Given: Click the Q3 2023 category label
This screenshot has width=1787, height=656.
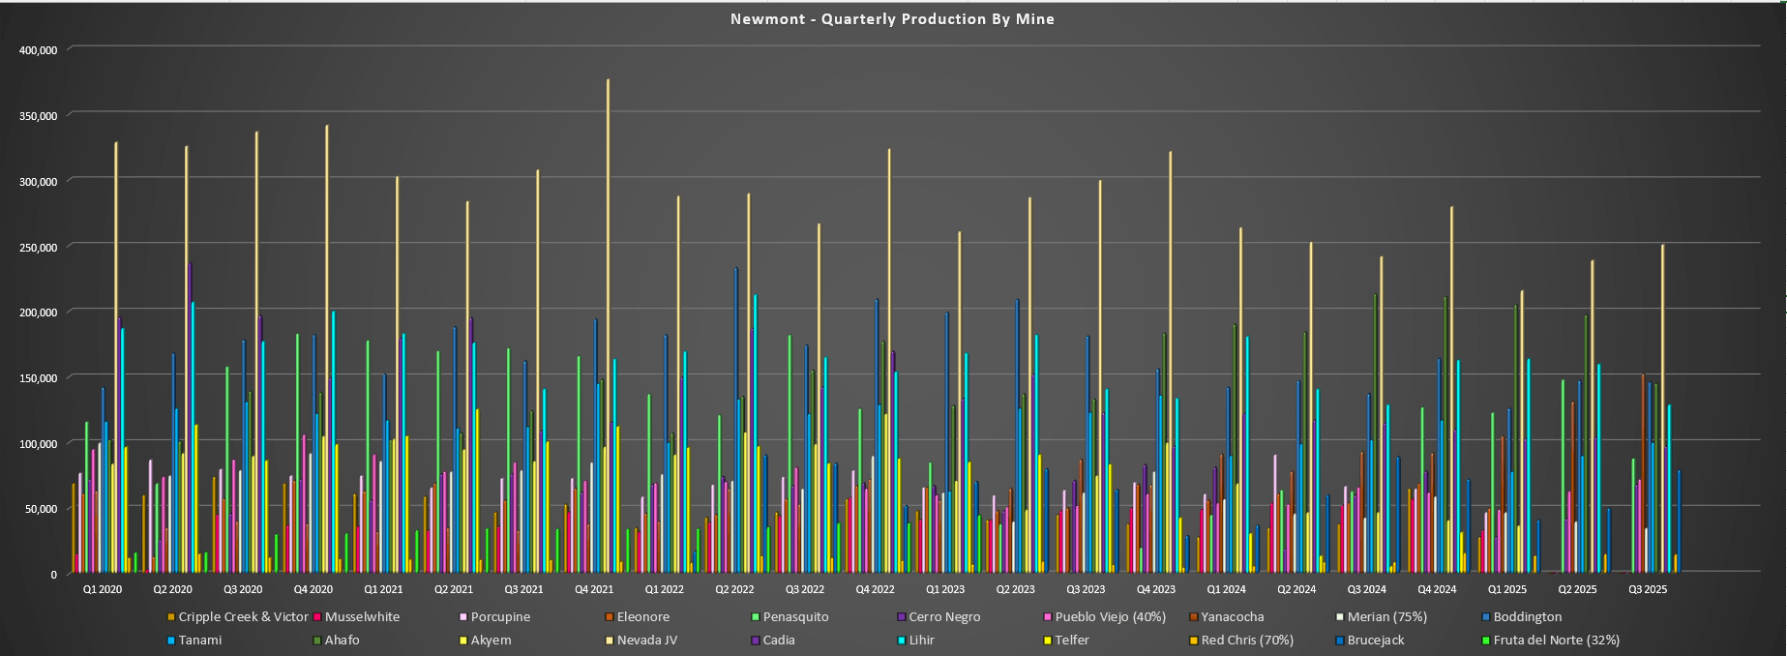Looking at the screenshot, I should coord(1086,589).
